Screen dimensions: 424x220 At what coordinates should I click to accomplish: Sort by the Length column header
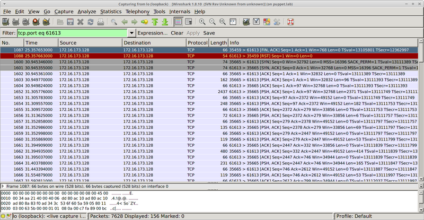tap(218, 43)
